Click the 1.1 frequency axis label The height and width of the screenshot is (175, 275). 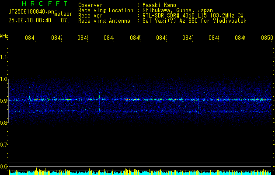pos(4,57)
